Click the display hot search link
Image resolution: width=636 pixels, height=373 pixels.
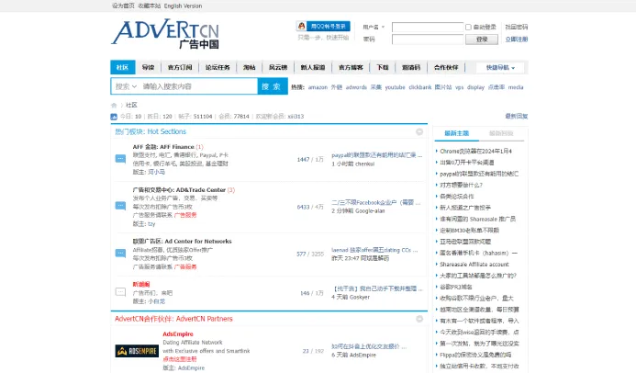click(475, 87)
